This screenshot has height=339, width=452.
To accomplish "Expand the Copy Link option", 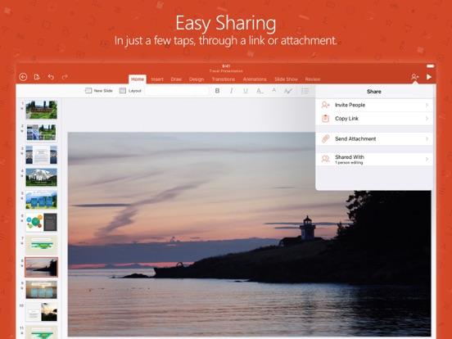I will [374, 119].
